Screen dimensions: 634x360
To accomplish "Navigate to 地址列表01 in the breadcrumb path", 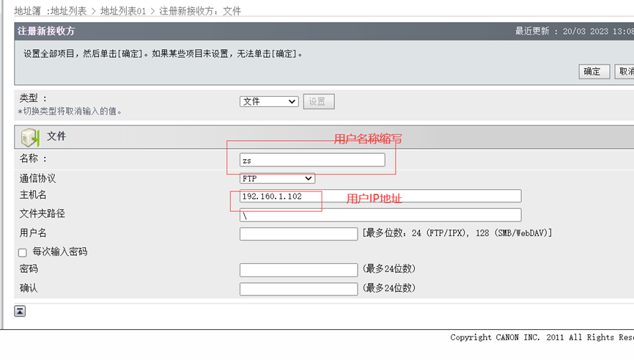I will (123, 11).
